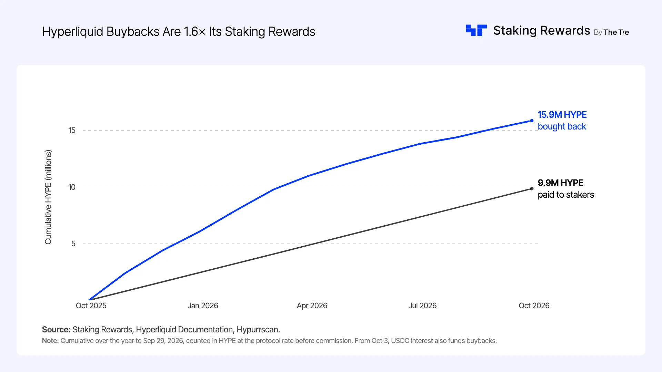
Task: Click the y-axis value '10'
Action: (x=72, y=187)
